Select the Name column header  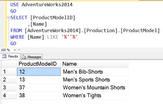tap(94, 64)
